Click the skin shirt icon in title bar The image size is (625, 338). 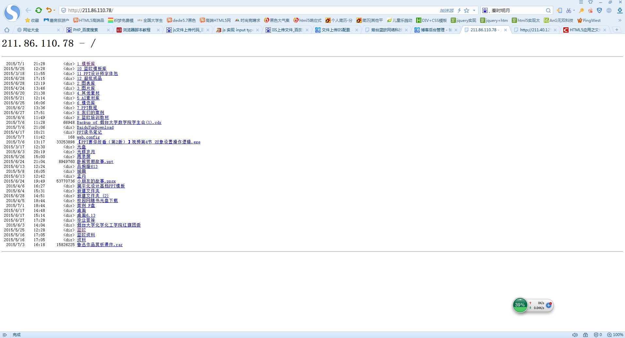tap(590, 2)
